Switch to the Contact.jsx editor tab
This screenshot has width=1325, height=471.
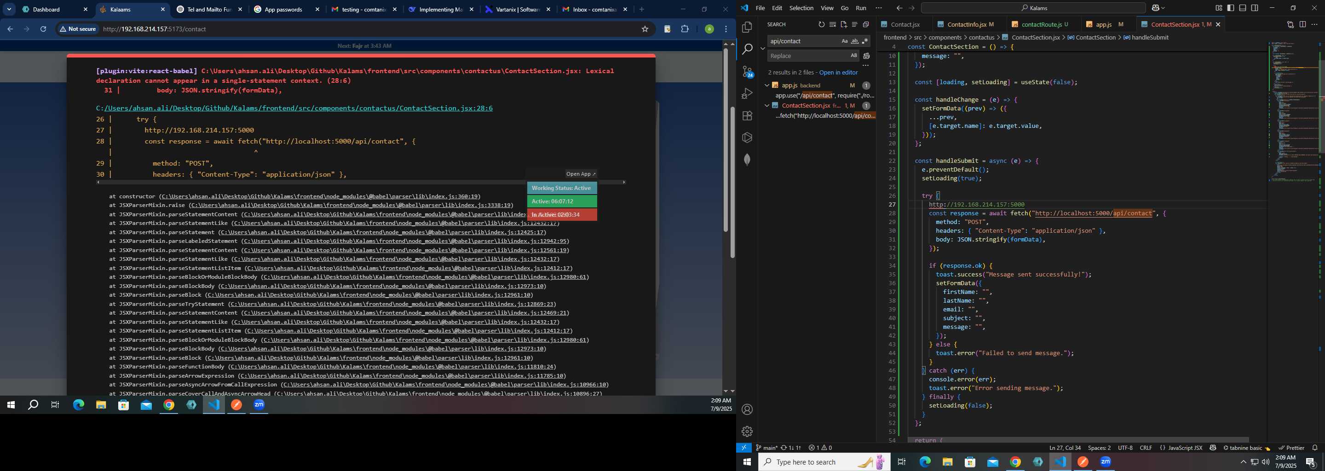(904, 25)
